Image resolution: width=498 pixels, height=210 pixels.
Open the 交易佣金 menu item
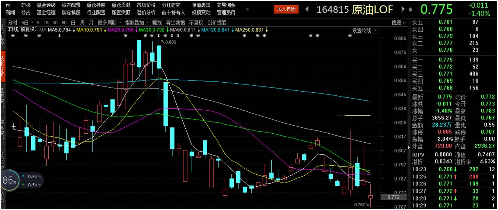(226, 5)
